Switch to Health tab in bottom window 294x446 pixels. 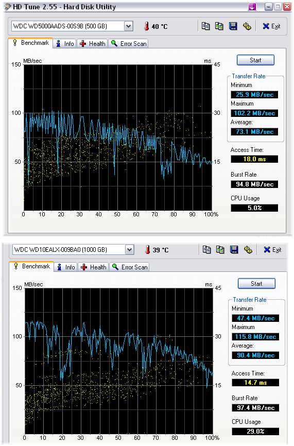click(94, 267)
